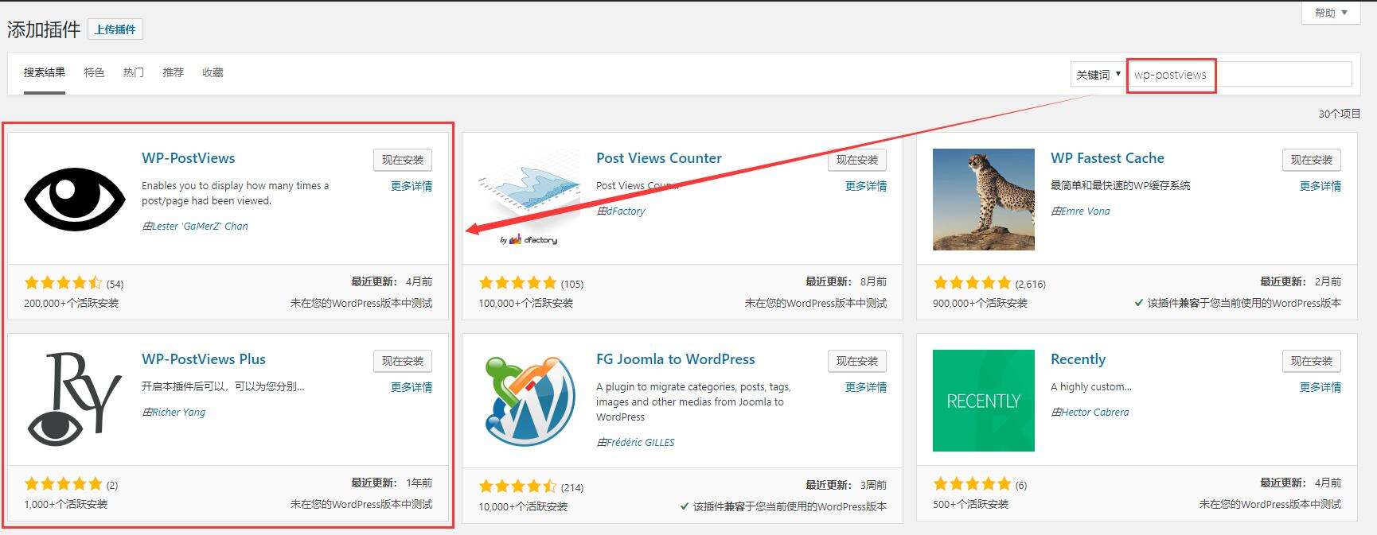
Task: Open the FG Joomla to WordPress title
Action: (x=676, y=359)
